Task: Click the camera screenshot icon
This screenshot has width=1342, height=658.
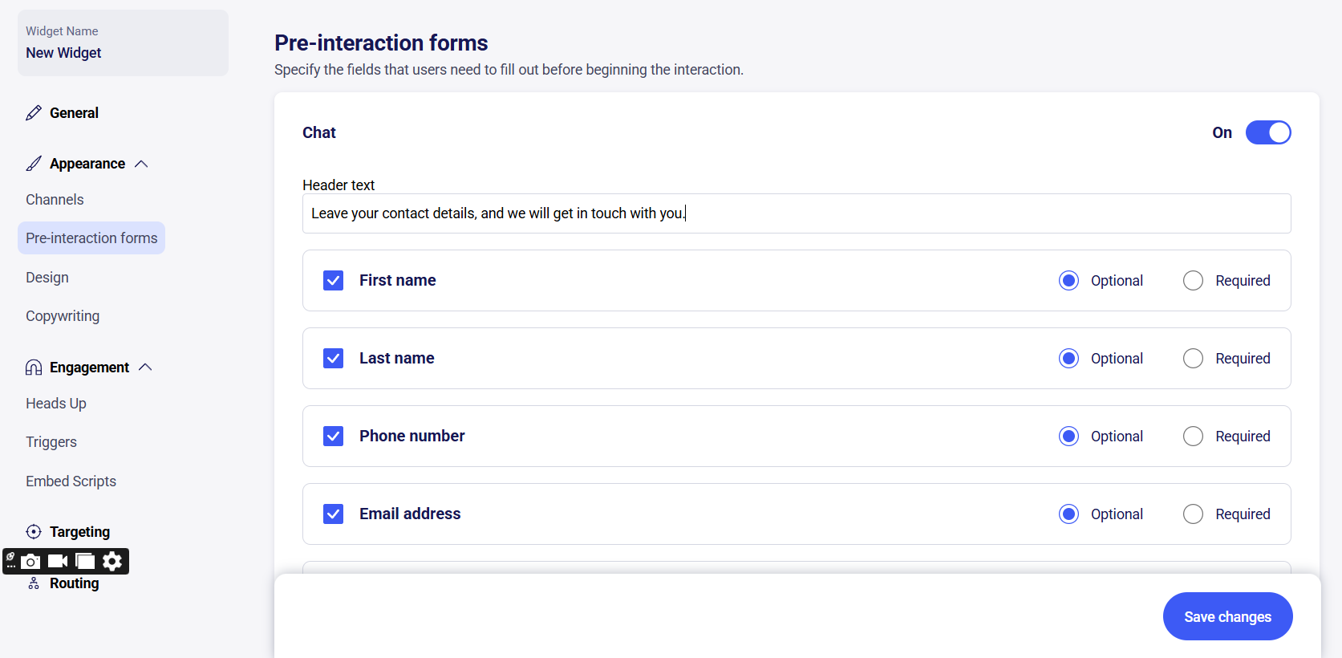Action: coord(30,562)
